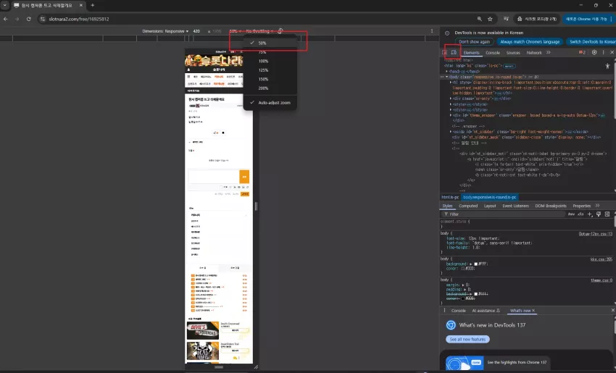Open the device toolbar three-dot options menu

432,31
